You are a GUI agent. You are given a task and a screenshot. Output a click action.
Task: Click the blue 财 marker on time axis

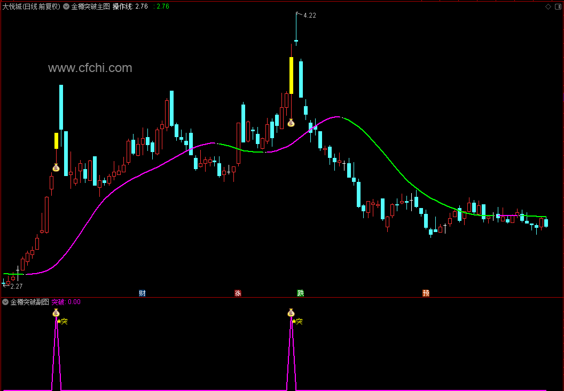[x=142, y=293]
